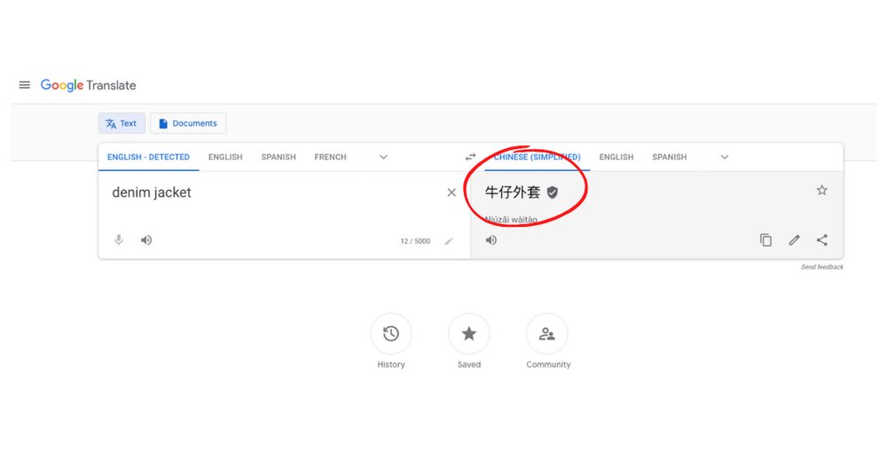The height and width of the screenshot is (468, 887).
Task: Select the Text translation mode button
Action: pos(122,123)
